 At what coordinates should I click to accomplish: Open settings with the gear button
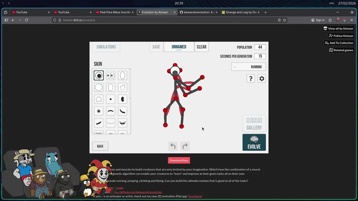(x=262, y=79)
